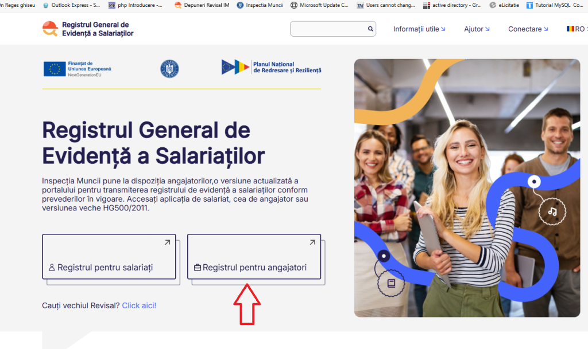The image size is (588, 349).
Task: Click arrow icon on salariați card
Action: 167,242
